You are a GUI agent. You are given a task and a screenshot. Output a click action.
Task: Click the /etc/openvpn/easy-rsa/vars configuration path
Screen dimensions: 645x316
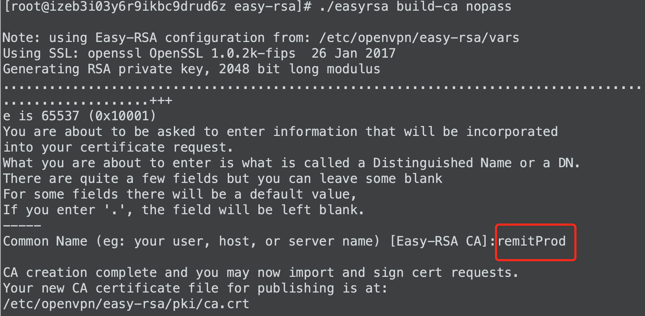419,38
